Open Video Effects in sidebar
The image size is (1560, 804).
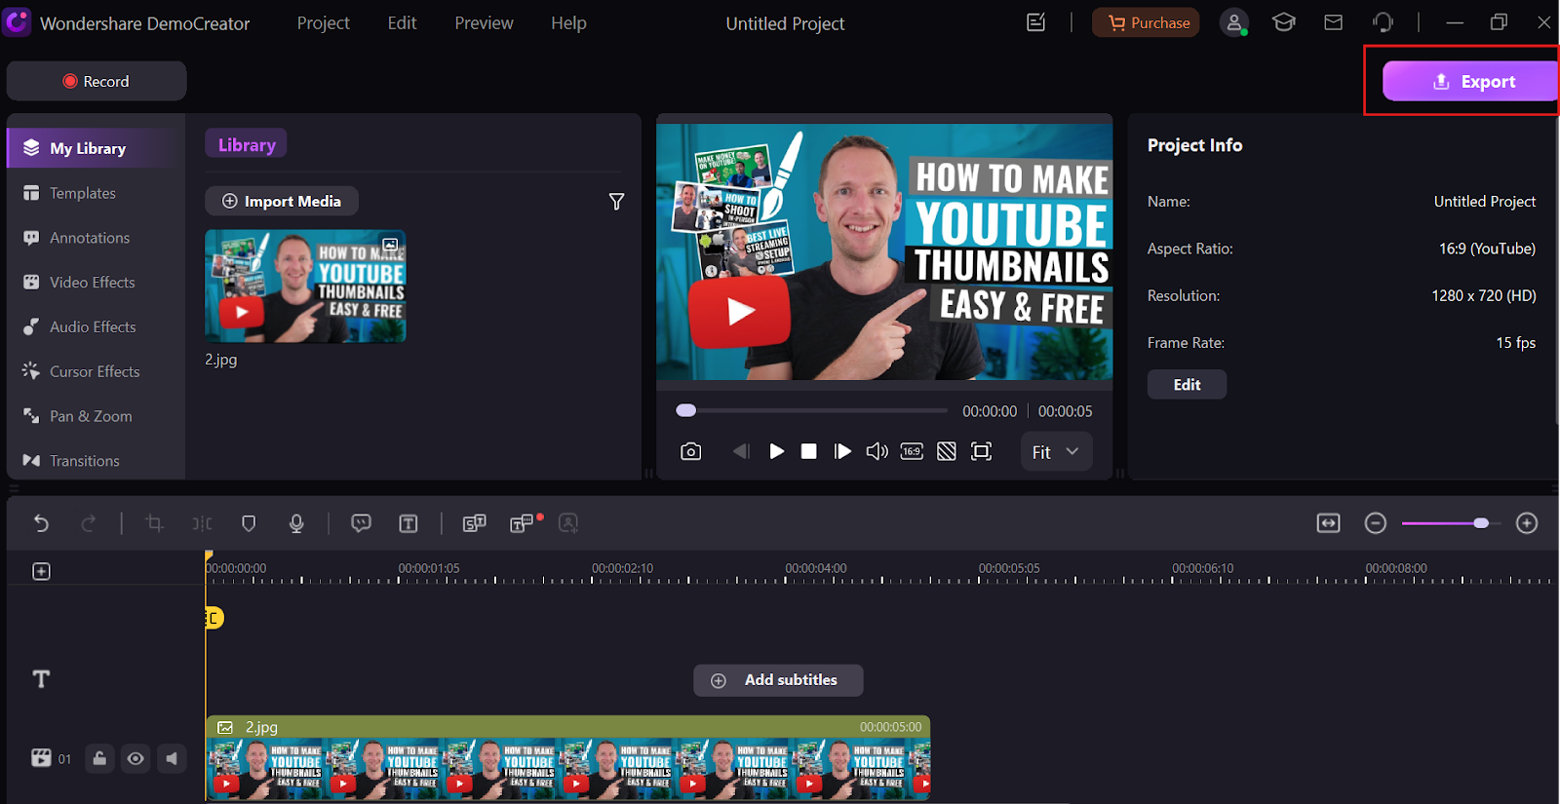pyautogui.click(x=96, y=283)
